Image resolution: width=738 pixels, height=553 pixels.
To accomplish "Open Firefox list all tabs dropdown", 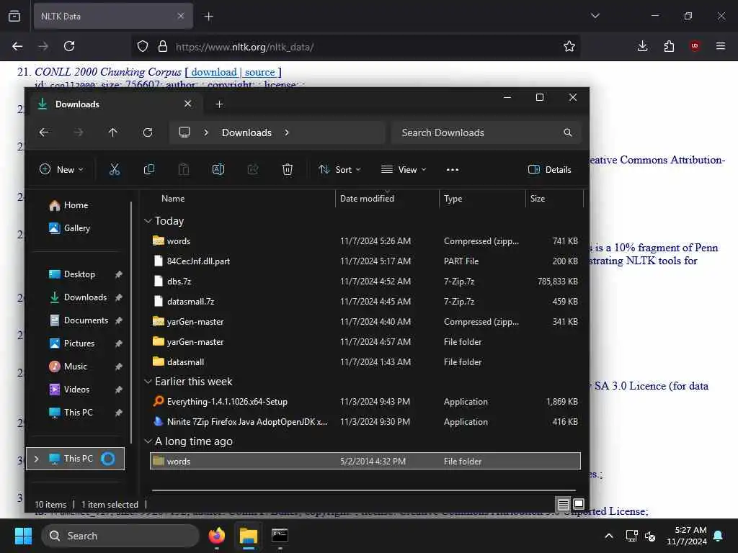I will 595,16.
